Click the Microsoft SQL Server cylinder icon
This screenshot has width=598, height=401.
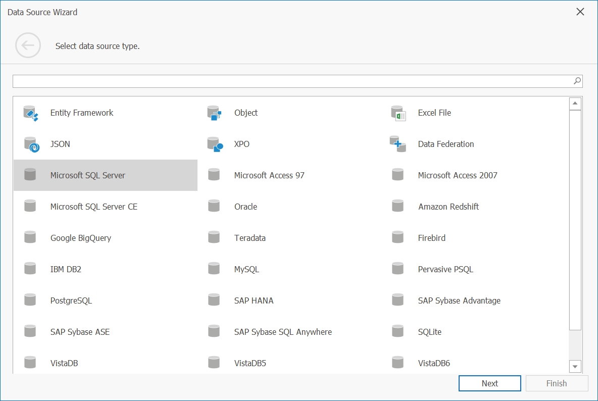[30, 175]
